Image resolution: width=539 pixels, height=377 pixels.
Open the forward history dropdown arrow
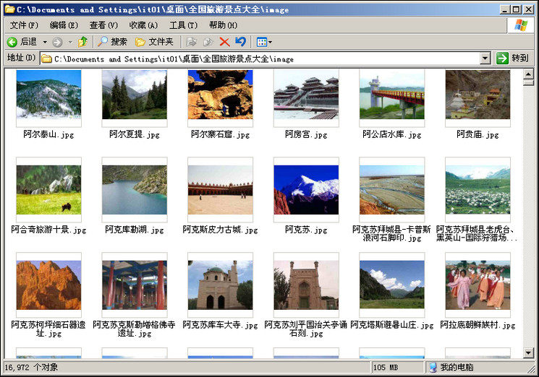70,42
